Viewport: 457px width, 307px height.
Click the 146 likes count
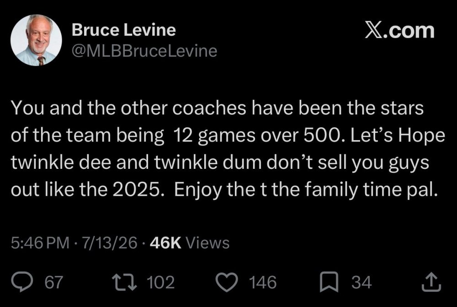point(263,282)
